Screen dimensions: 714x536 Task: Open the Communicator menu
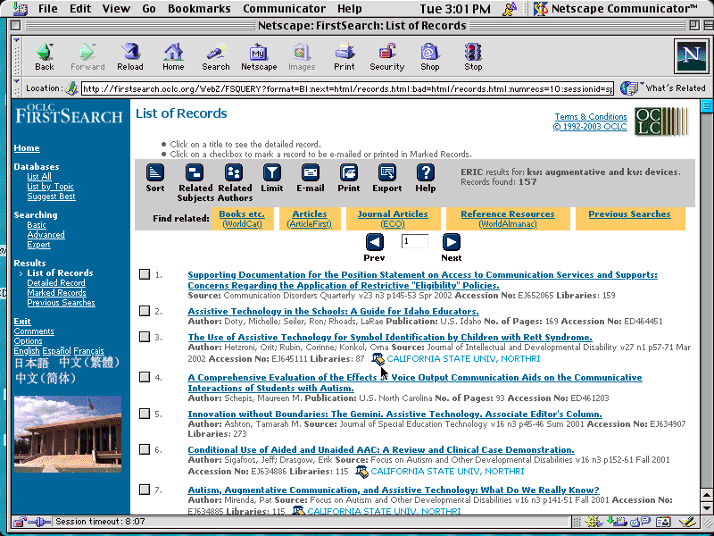284,9
